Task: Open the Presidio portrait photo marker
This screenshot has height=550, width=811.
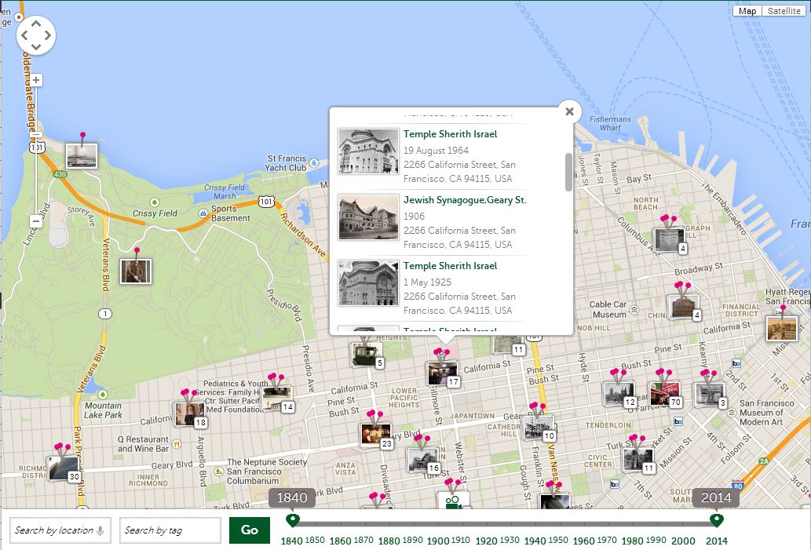Action: (136, 271)
